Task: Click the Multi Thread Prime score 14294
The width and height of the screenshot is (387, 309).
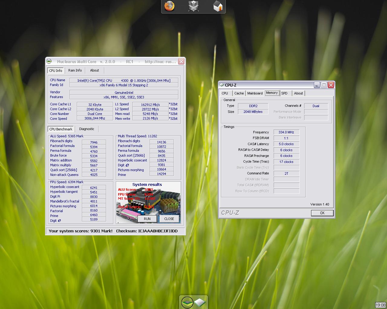Action: coord(162,174)
